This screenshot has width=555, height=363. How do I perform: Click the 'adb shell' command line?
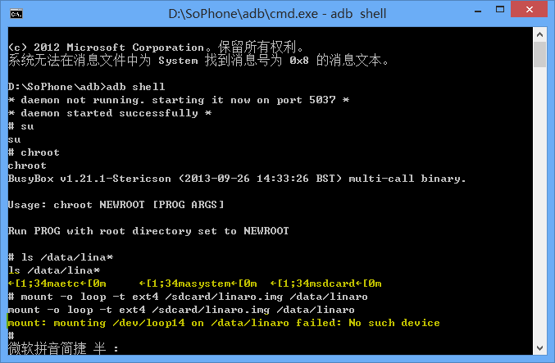[86, 87]
